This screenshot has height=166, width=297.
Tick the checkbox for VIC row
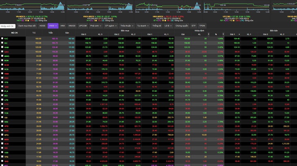(x=2, y=43)
